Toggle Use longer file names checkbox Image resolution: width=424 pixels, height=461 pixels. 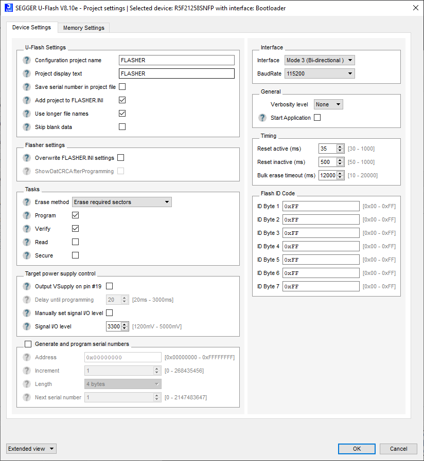[x=122, y=114]
